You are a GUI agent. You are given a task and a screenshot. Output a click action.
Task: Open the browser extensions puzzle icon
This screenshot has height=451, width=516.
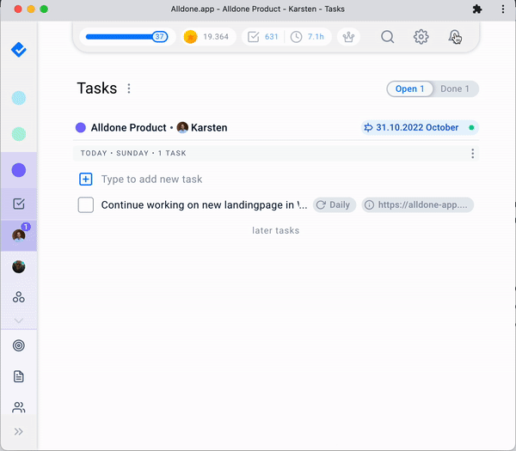click(477, 9)
